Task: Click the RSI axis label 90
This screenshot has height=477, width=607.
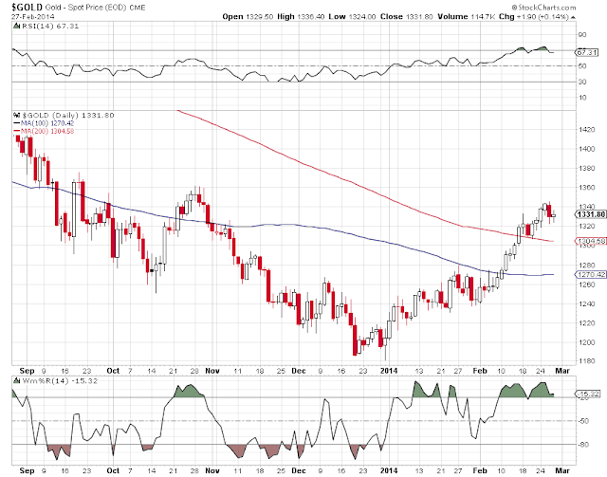Action: coord(581,34)
